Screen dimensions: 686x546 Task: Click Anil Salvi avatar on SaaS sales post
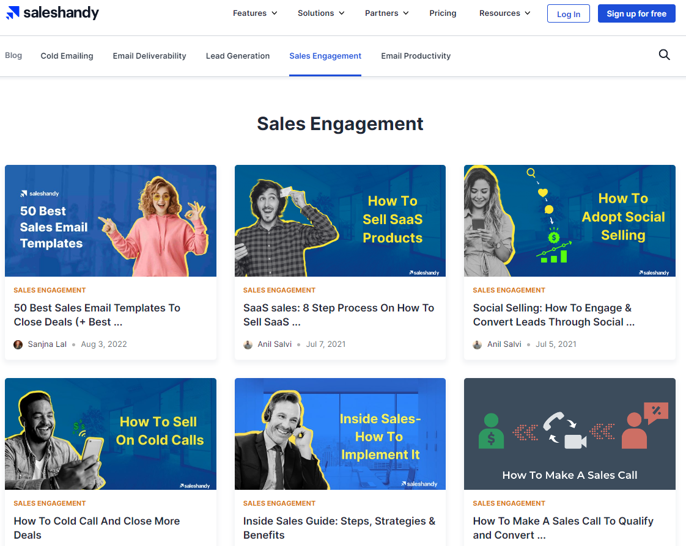click(248, 344)
